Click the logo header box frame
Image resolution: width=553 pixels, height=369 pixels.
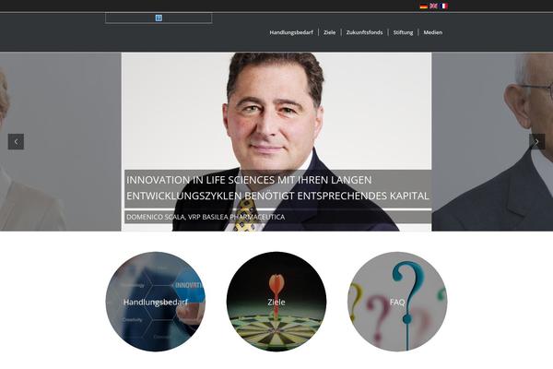[159, 18]
